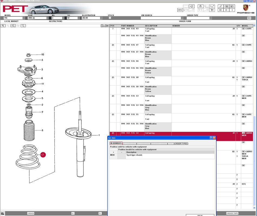Open info icon for part 996 343 531 13
Image resolution: width=257 pixels, height=216 pixels.
(x=243, y=96)
